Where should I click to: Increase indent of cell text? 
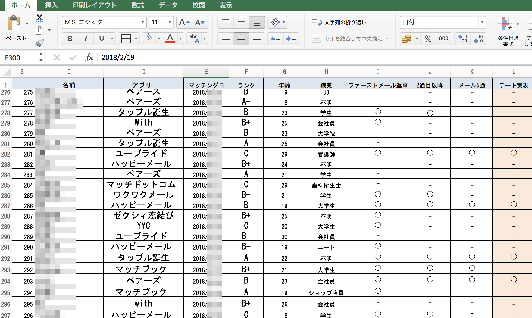coord(291,39)
